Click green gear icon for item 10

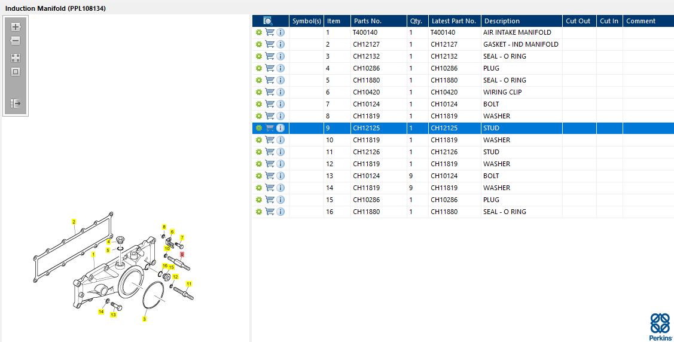259,140
